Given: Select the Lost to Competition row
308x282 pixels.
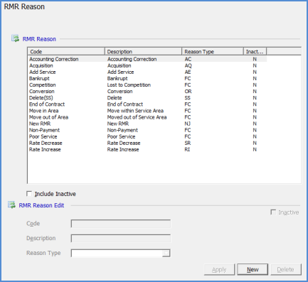Looking at the screenshot, I should click(x=147, y=85).
